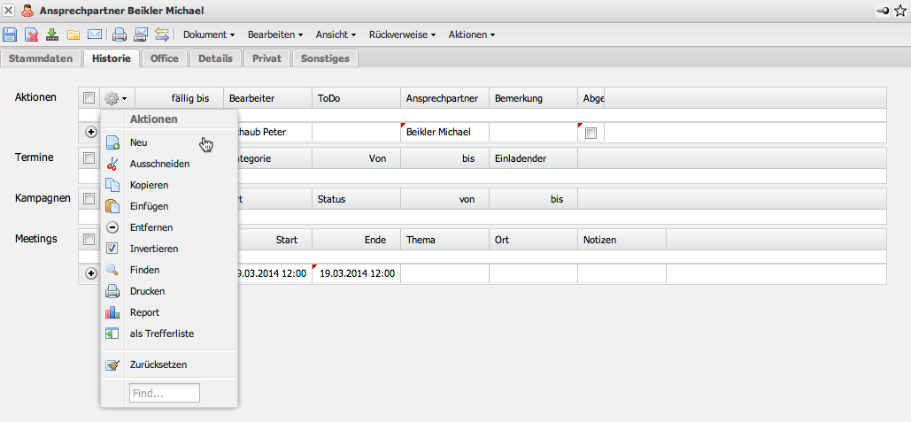Viewport: 911px width, 422px height.
Task: Choose Drucken in the popup menu
Action: coord(169,291)
